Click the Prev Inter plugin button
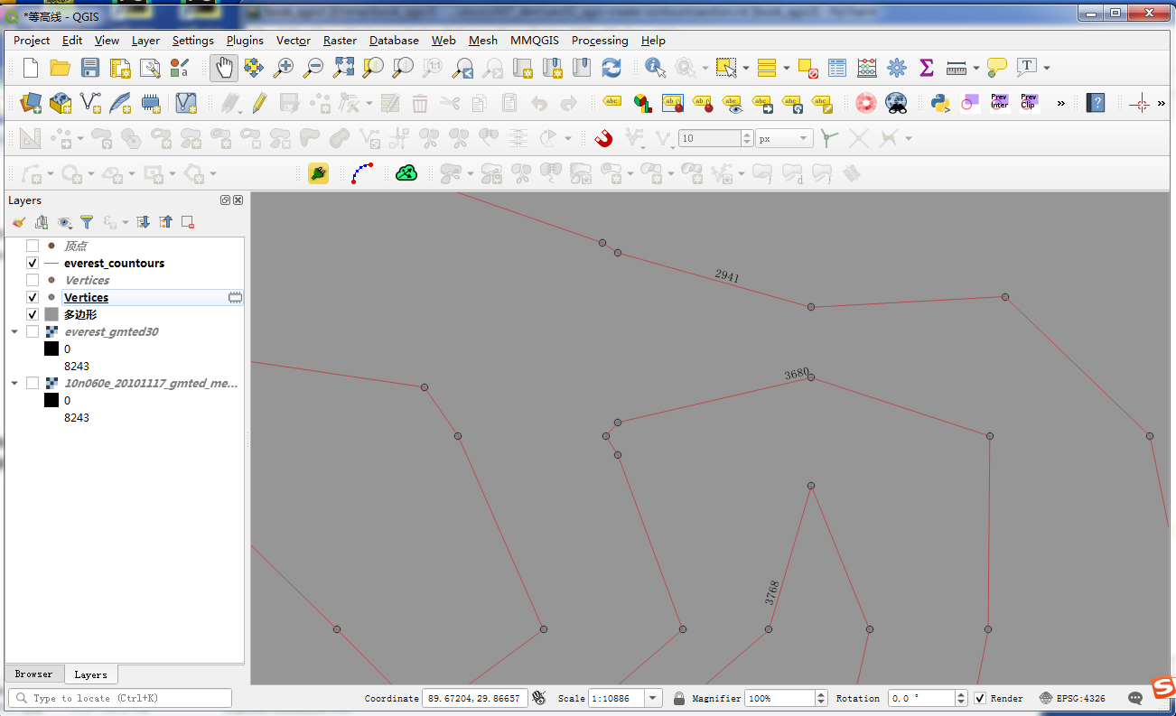 click(x=999, y=103)
